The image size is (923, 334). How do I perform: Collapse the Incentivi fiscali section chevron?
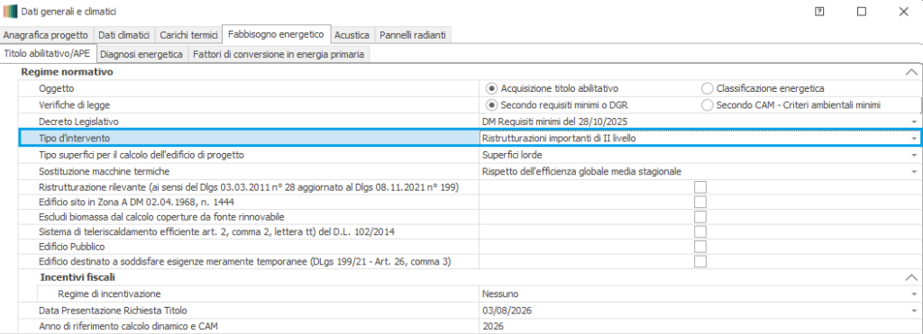(x=911, y=277)
